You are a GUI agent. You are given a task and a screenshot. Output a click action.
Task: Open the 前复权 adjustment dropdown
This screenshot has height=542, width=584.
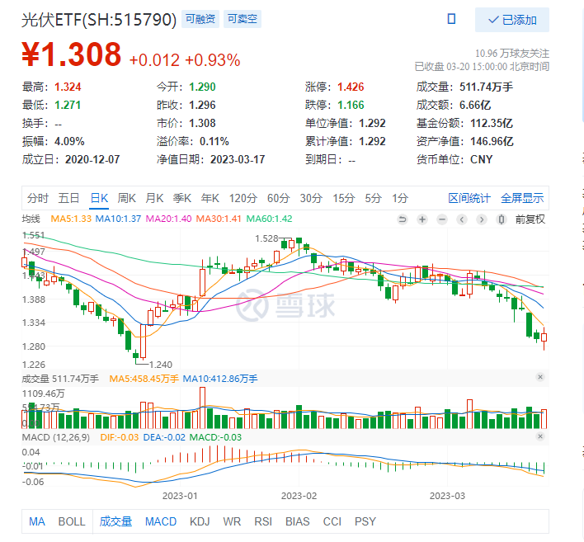pos(530,219)
